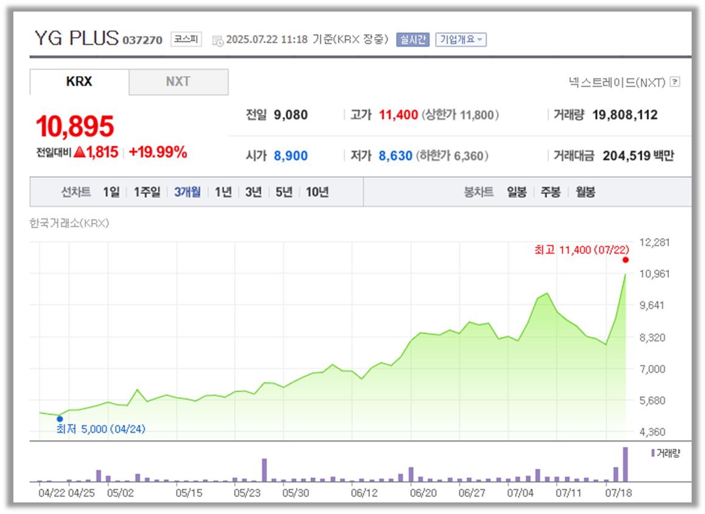The image size is (705, 514).
Task: Click the tallest volume bar at 07/18
Action: pos(625,465)
